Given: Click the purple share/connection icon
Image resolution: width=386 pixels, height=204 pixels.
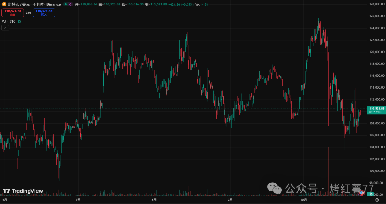Looking at the screenshot, I should coord(70,4).
